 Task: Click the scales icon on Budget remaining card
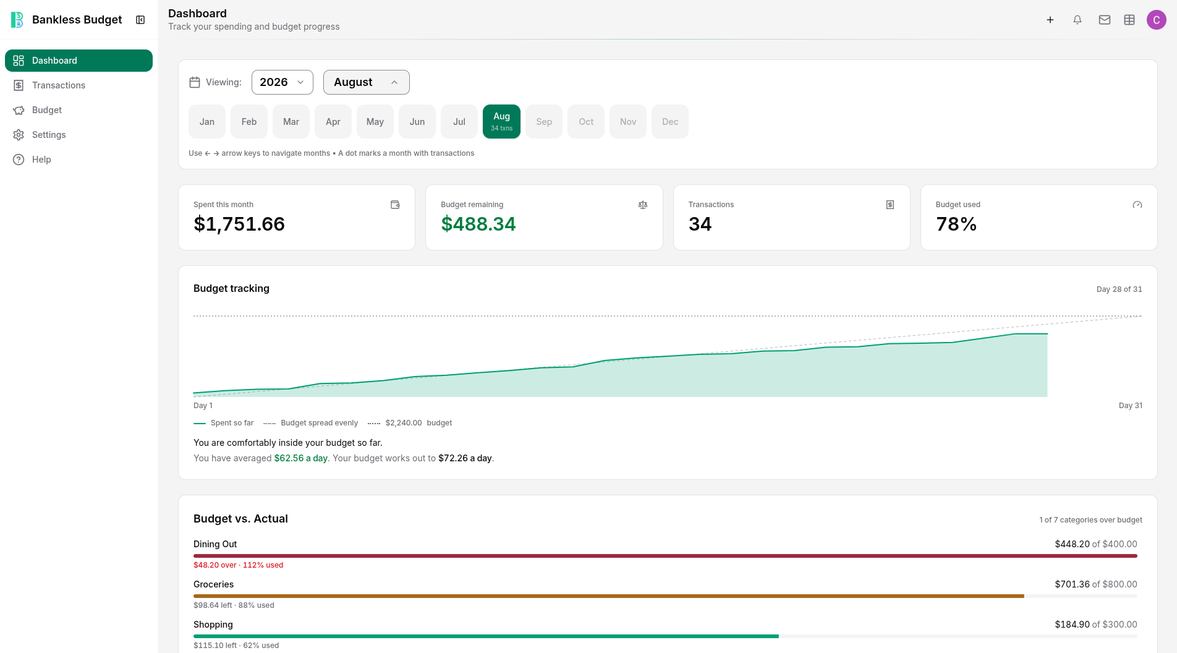643,205
